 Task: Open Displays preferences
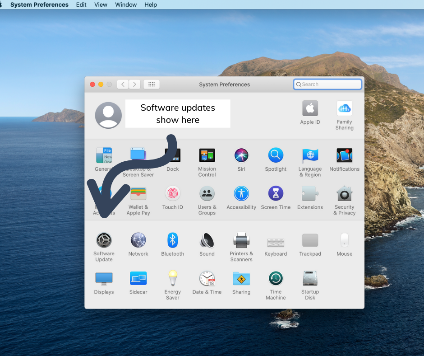pyautogui.click(x=104, y=279)
